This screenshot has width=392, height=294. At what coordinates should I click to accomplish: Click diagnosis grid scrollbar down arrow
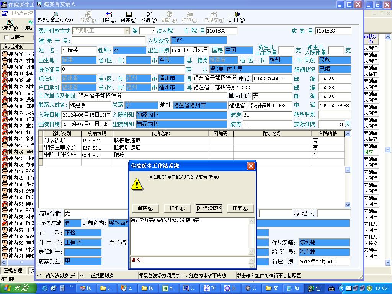pos(348,205)
